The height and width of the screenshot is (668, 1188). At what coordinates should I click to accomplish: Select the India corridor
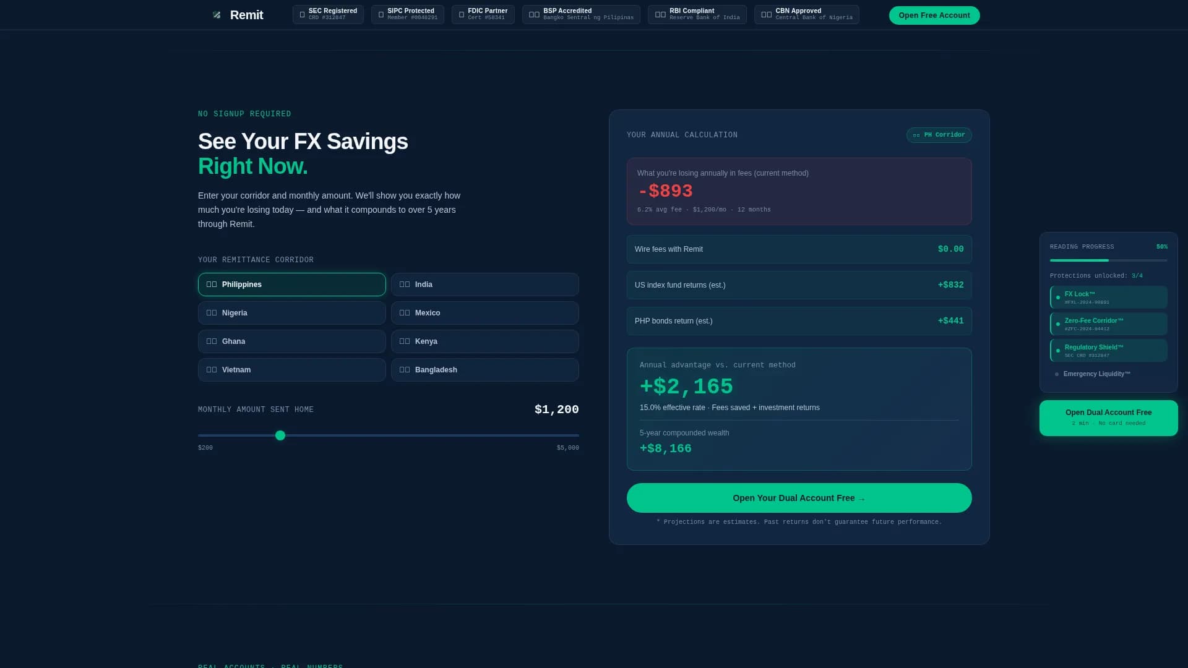pos(484,285)
